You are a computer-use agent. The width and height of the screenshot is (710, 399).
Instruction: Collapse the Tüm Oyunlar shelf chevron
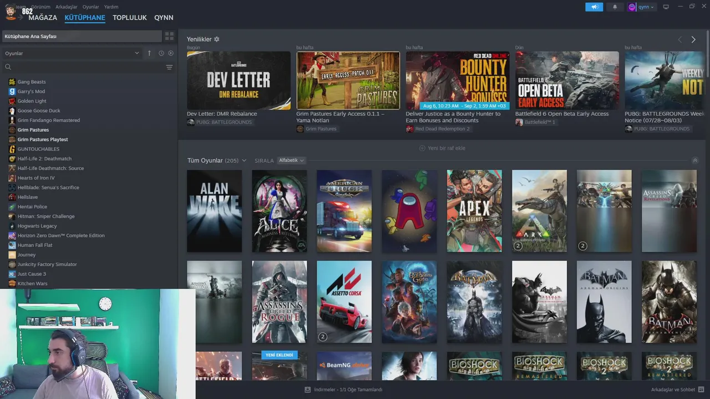(695, 161)
